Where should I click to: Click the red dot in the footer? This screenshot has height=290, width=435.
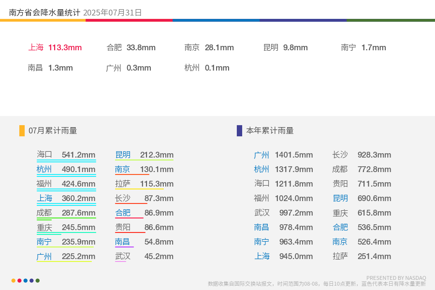(19, 280)
